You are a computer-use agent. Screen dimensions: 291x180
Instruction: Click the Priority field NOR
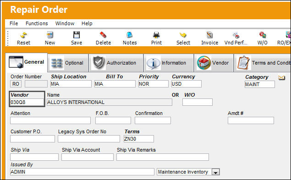154,84
